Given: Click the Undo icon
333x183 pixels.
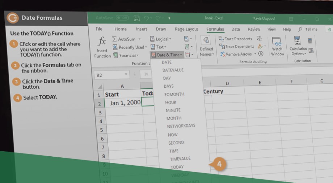Looking at the screenshot, I should coord(146,18).
